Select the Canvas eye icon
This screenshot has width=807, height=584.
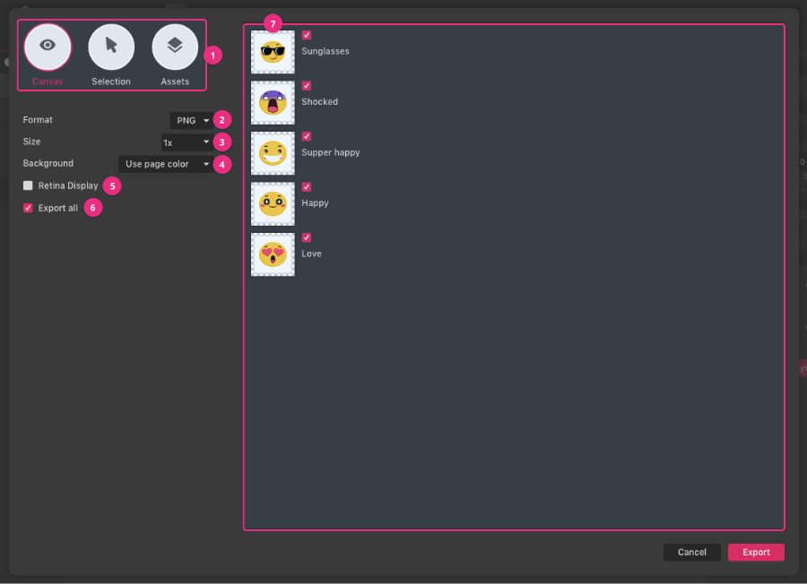click(x=48, y=47)
